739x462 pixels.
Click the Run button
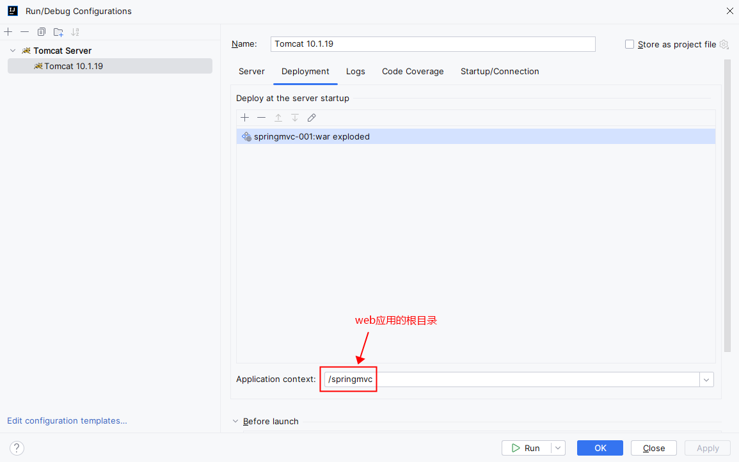click(527, 448)
